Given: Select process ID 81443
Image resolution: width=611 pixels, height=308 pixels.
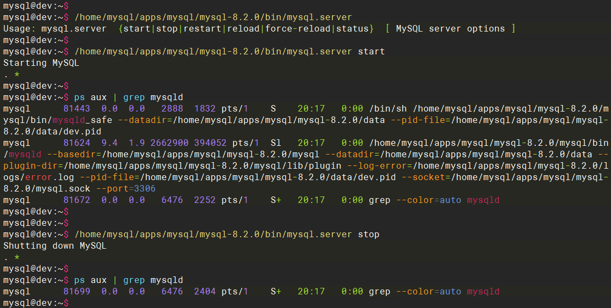Looking at the screenshot, I should 77,109.
